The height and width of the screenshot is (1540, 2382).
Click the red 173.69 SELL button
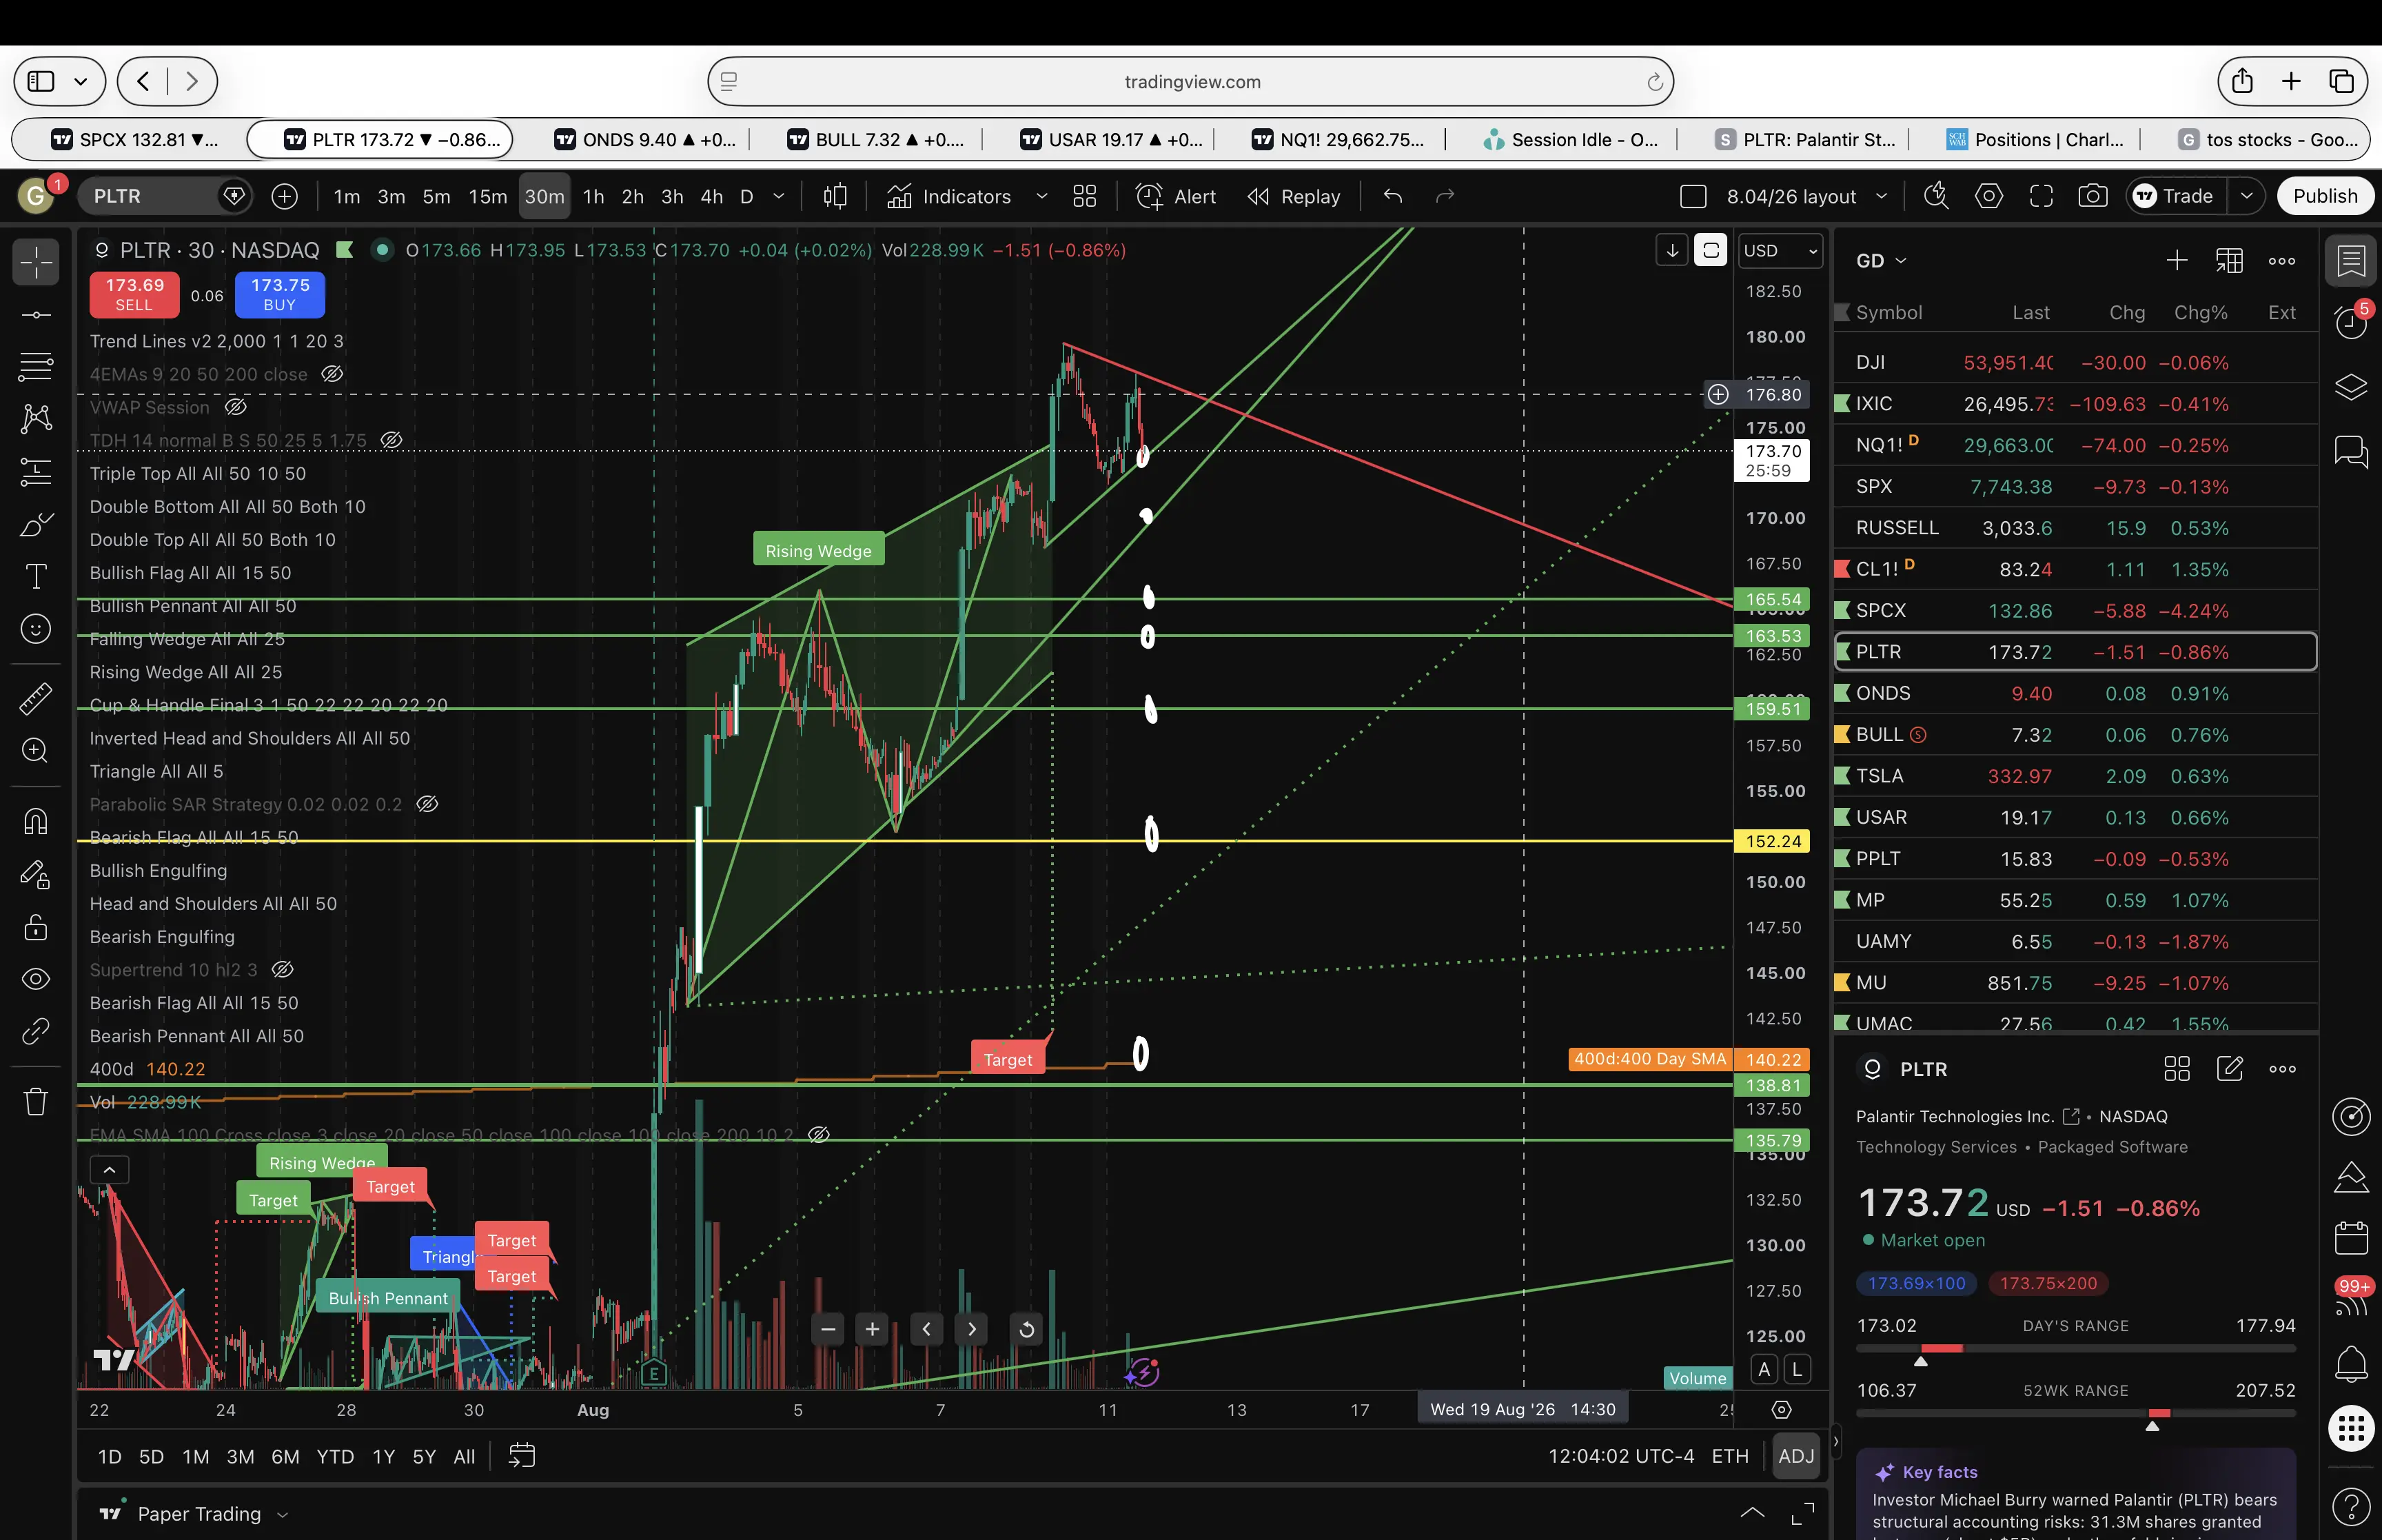135,295
